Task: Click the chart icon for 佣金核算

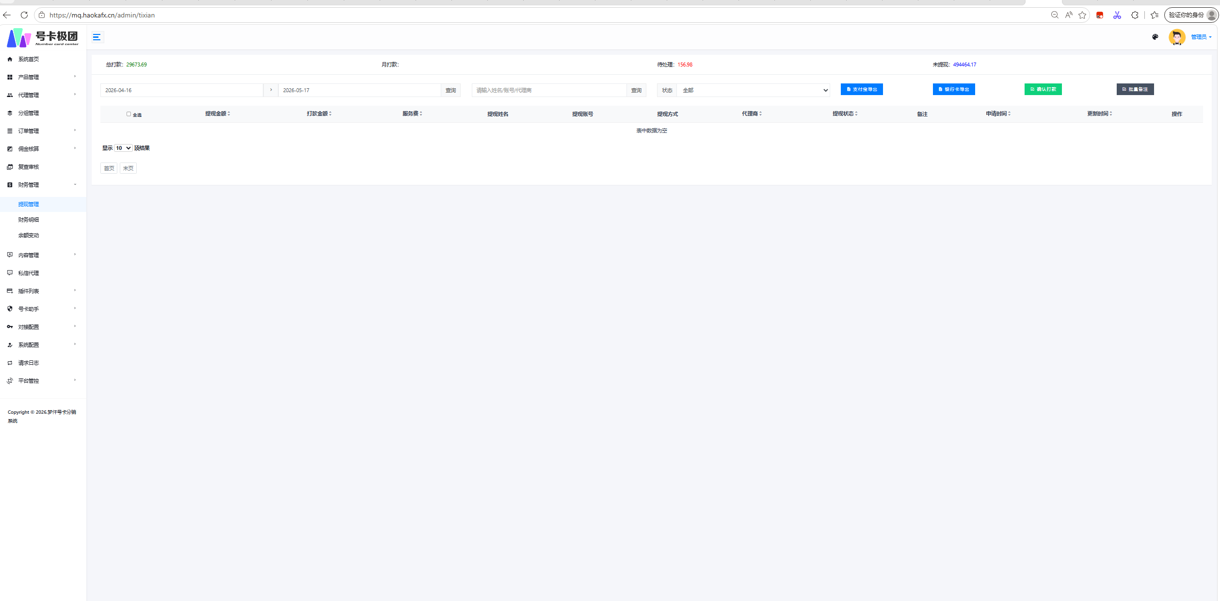Action: [x=10, y=149]
